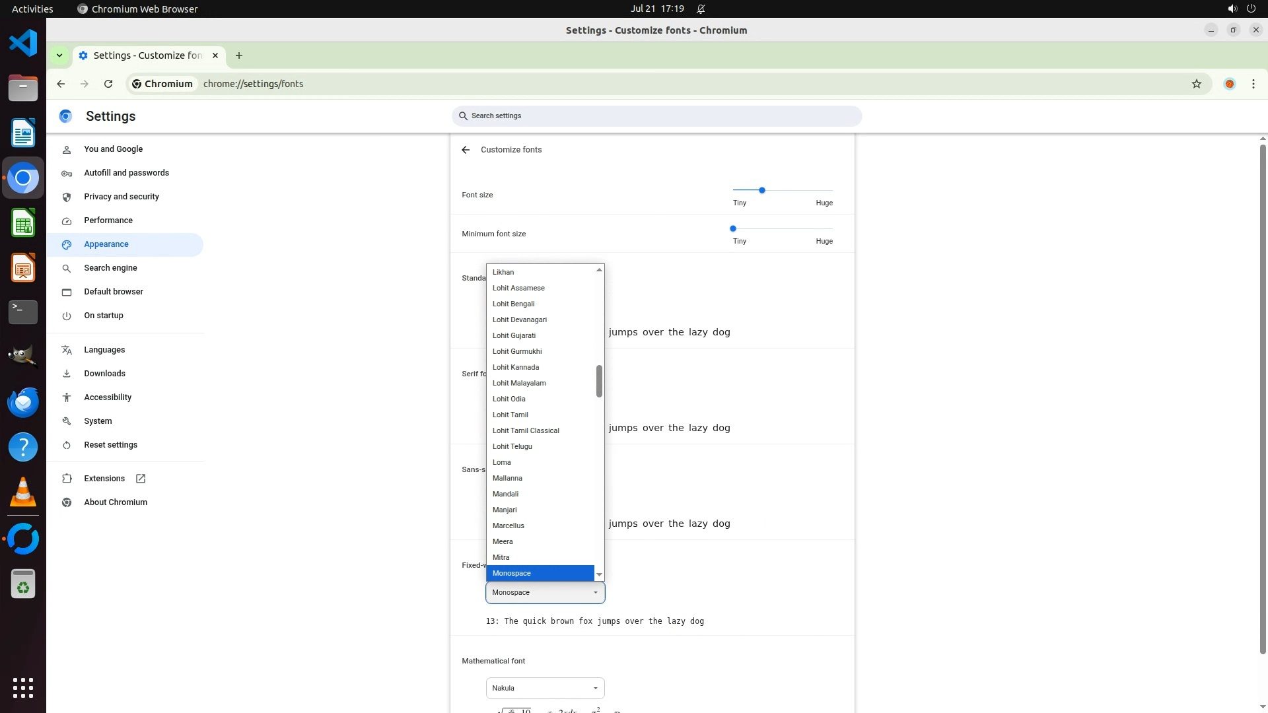This screenshot has width=1268, height=713.
Task: Close the Settings - Customize fonts tab
Action: (215, 55)
